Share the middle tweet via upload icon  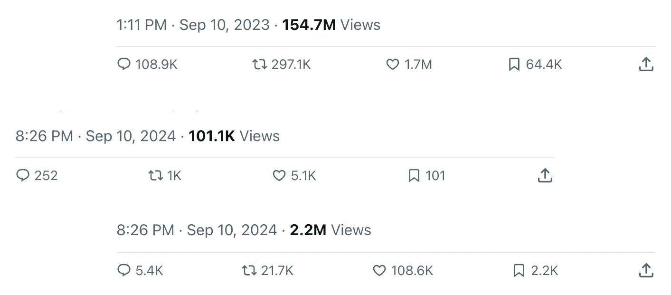[545, 175]
